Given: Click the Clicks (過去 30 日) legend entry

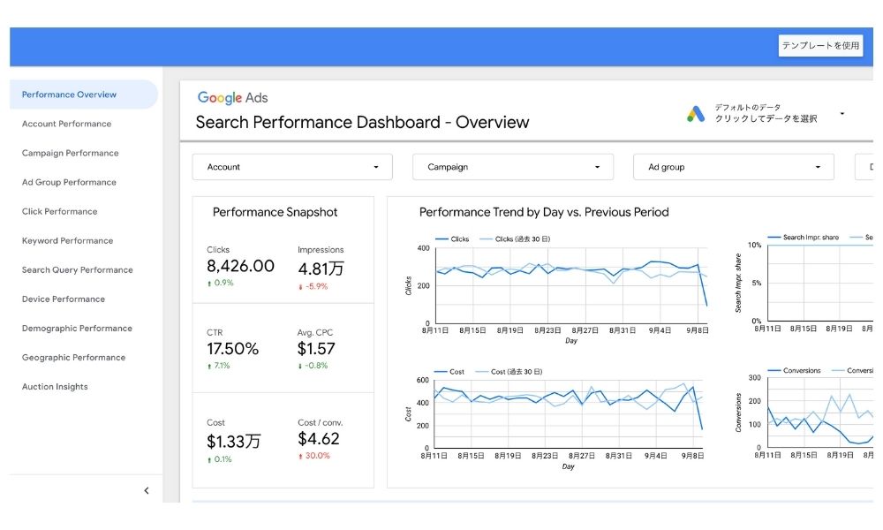Looking at the screenshot, I should click(515, 239).
